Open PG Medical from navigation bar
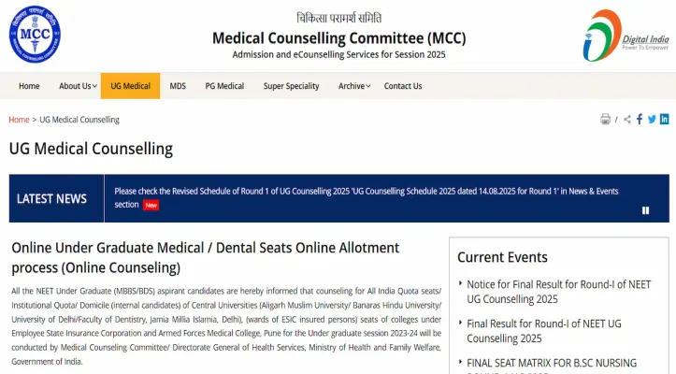Viewport: 676px width, 374px height. [x=224, y=86]
